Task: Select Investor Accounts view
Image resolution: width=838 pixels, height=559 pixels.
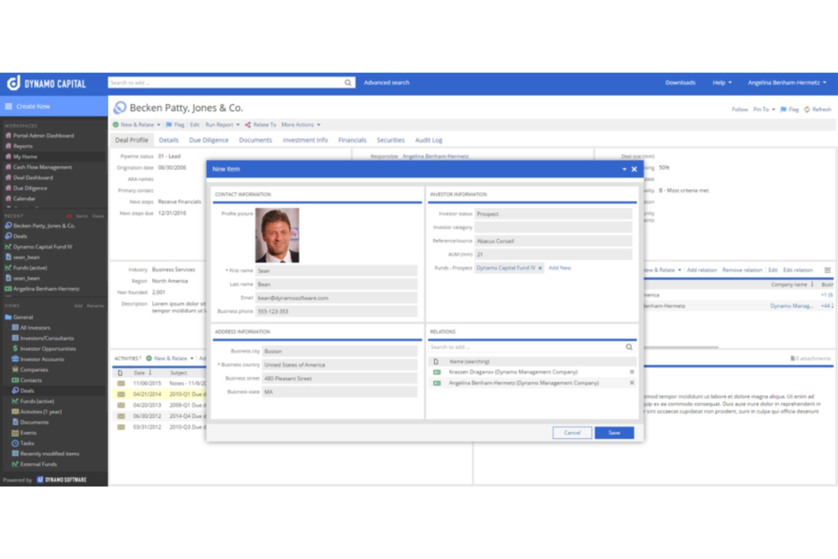Action: (x=42, y=360)
